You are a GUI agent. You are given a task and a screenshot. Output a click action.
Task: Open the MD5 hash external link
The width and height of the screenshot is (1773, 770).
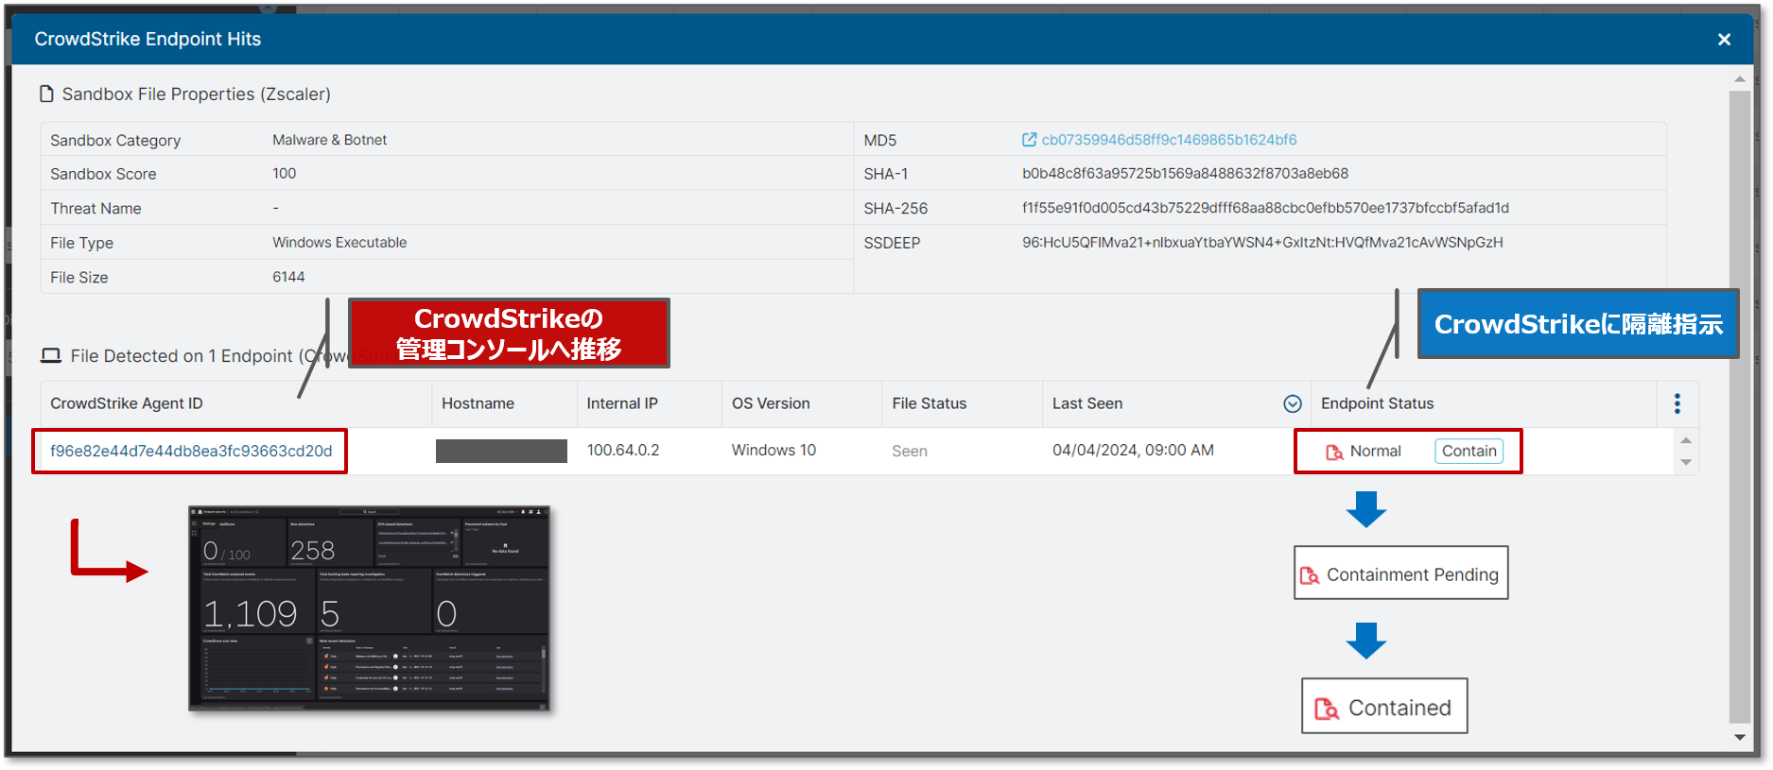click(x=1169, y=140)
